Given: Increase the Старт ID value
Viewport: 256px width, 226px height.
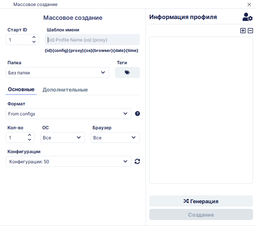Looking at the screenshot, I should [34, 37].
